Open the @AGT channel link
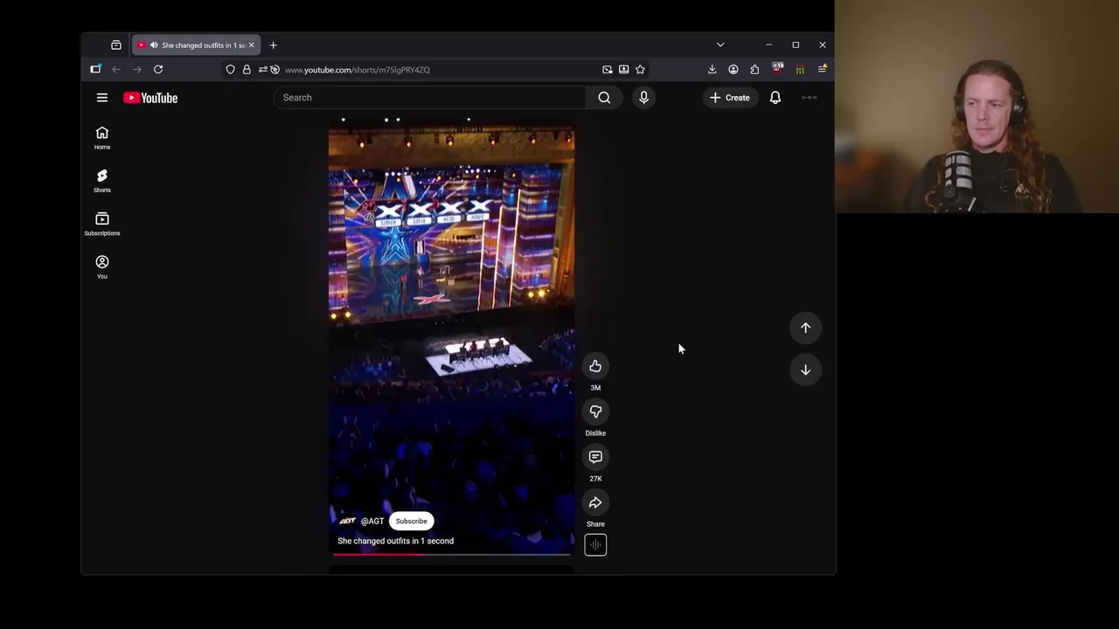The image size is (1119, 629). click(x=372, y=521)
